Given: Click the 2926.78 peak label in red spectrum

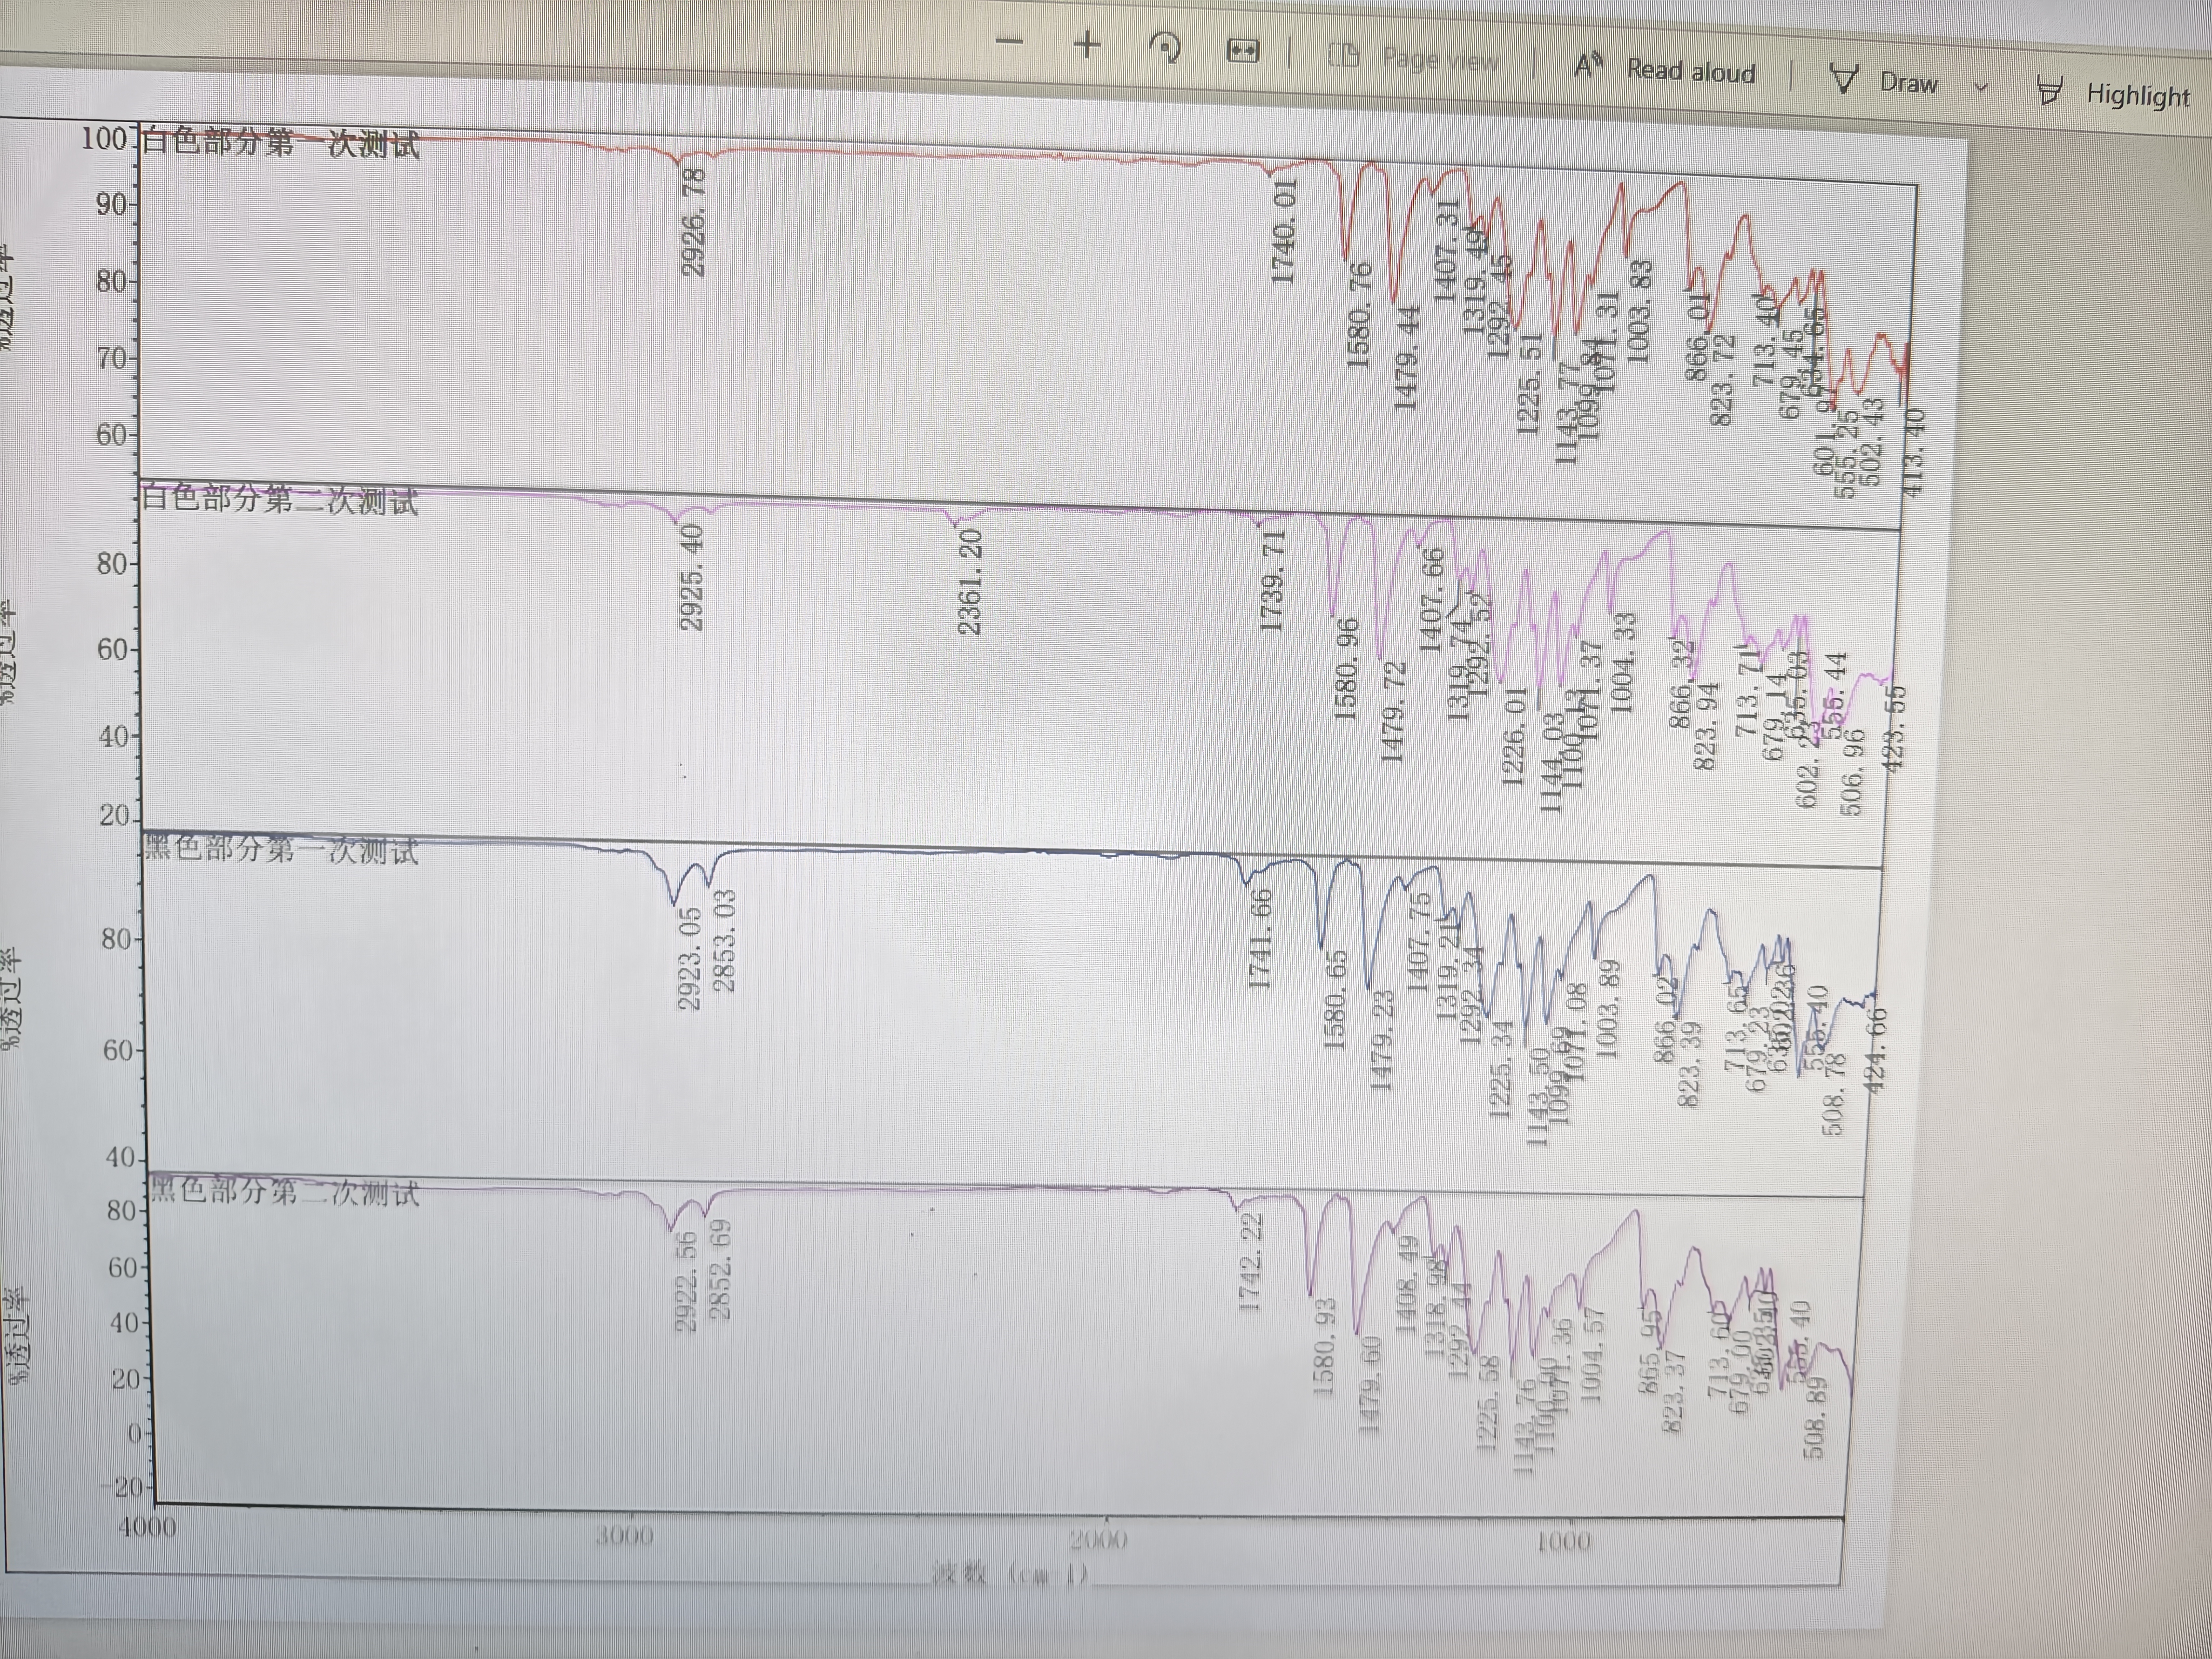Looking at the screenshot, I should click(693, 222).
